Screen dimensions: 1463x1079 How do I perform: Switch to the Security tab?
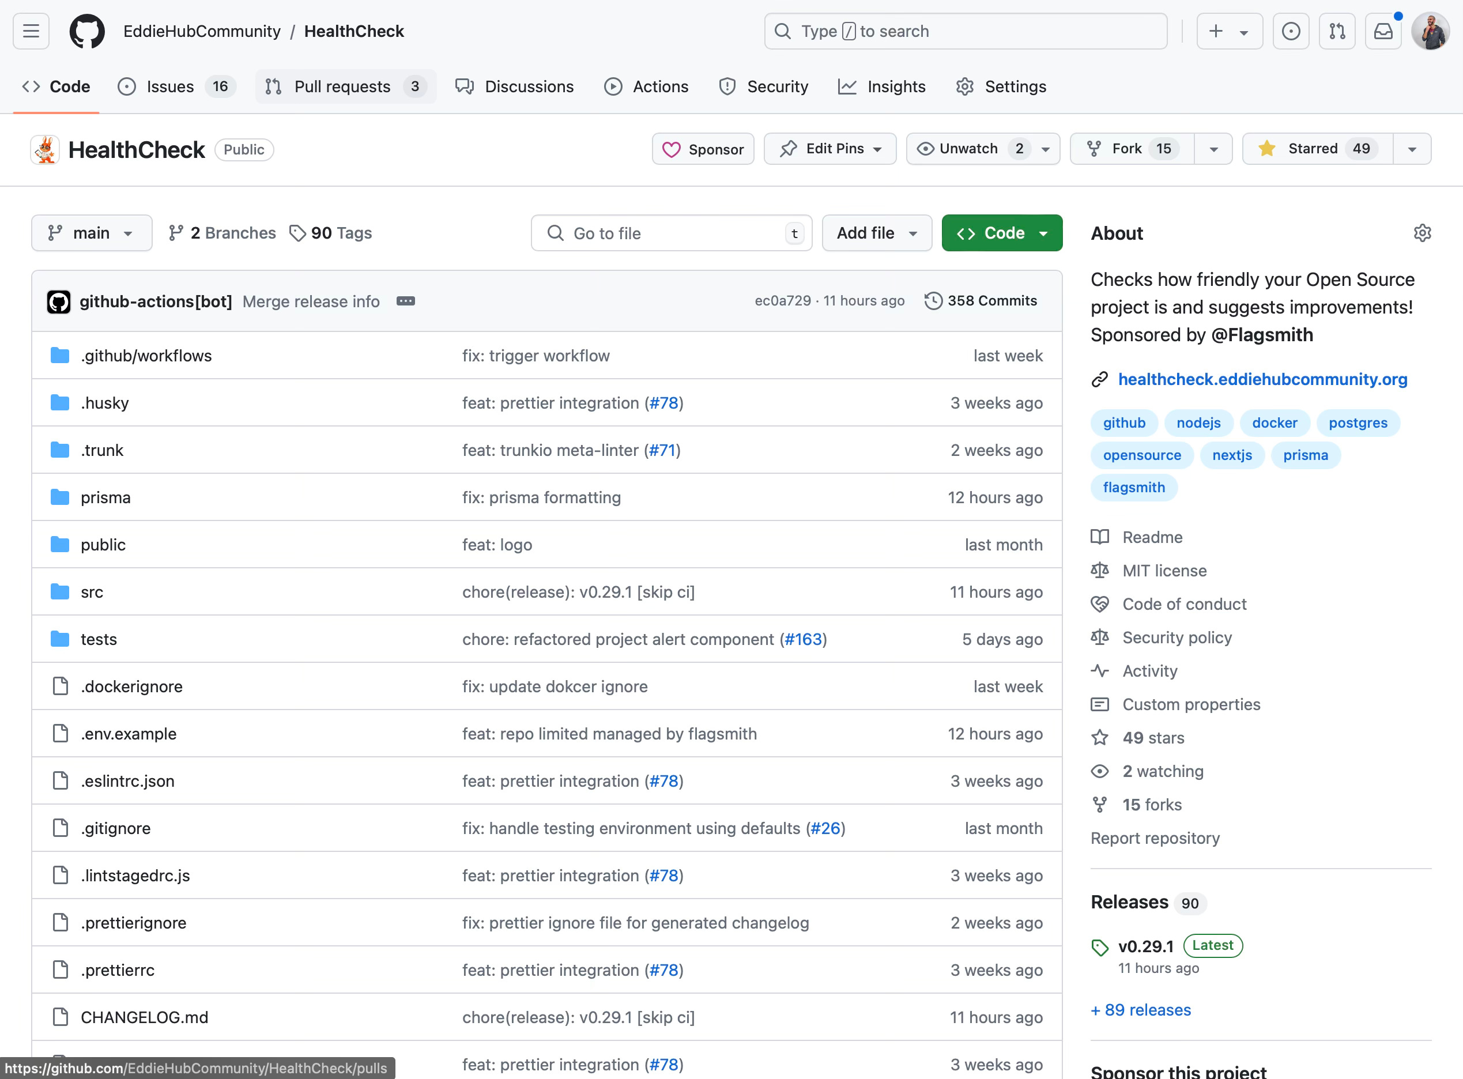763,87
